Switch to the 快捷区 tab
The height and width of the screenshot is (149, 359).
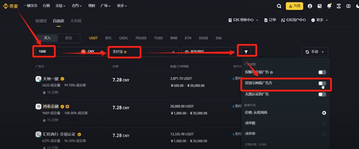41,21
